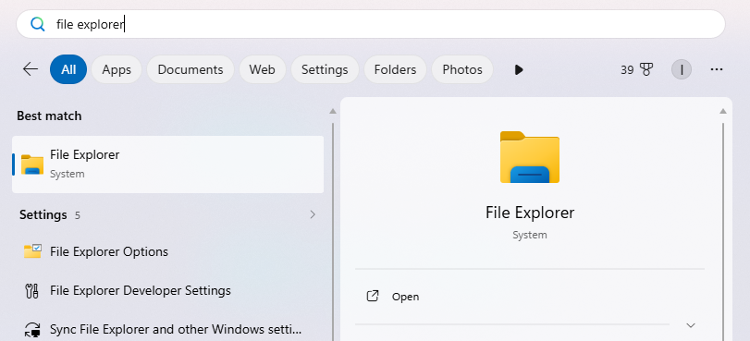Switch to the Documents filter

coord(191,69)
